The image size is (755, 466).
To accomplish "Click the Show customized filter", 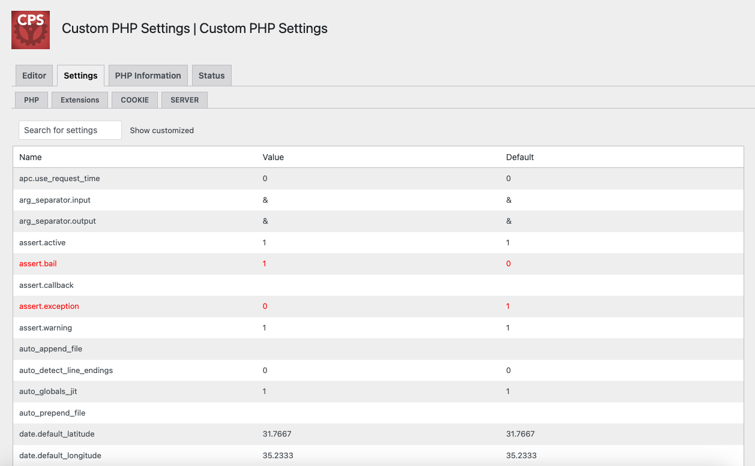I will click(x=161, y=130).
